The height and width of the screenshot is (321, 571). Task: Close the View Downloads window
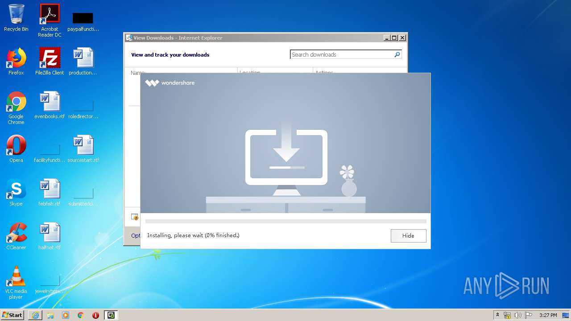(x=402, y=38)
